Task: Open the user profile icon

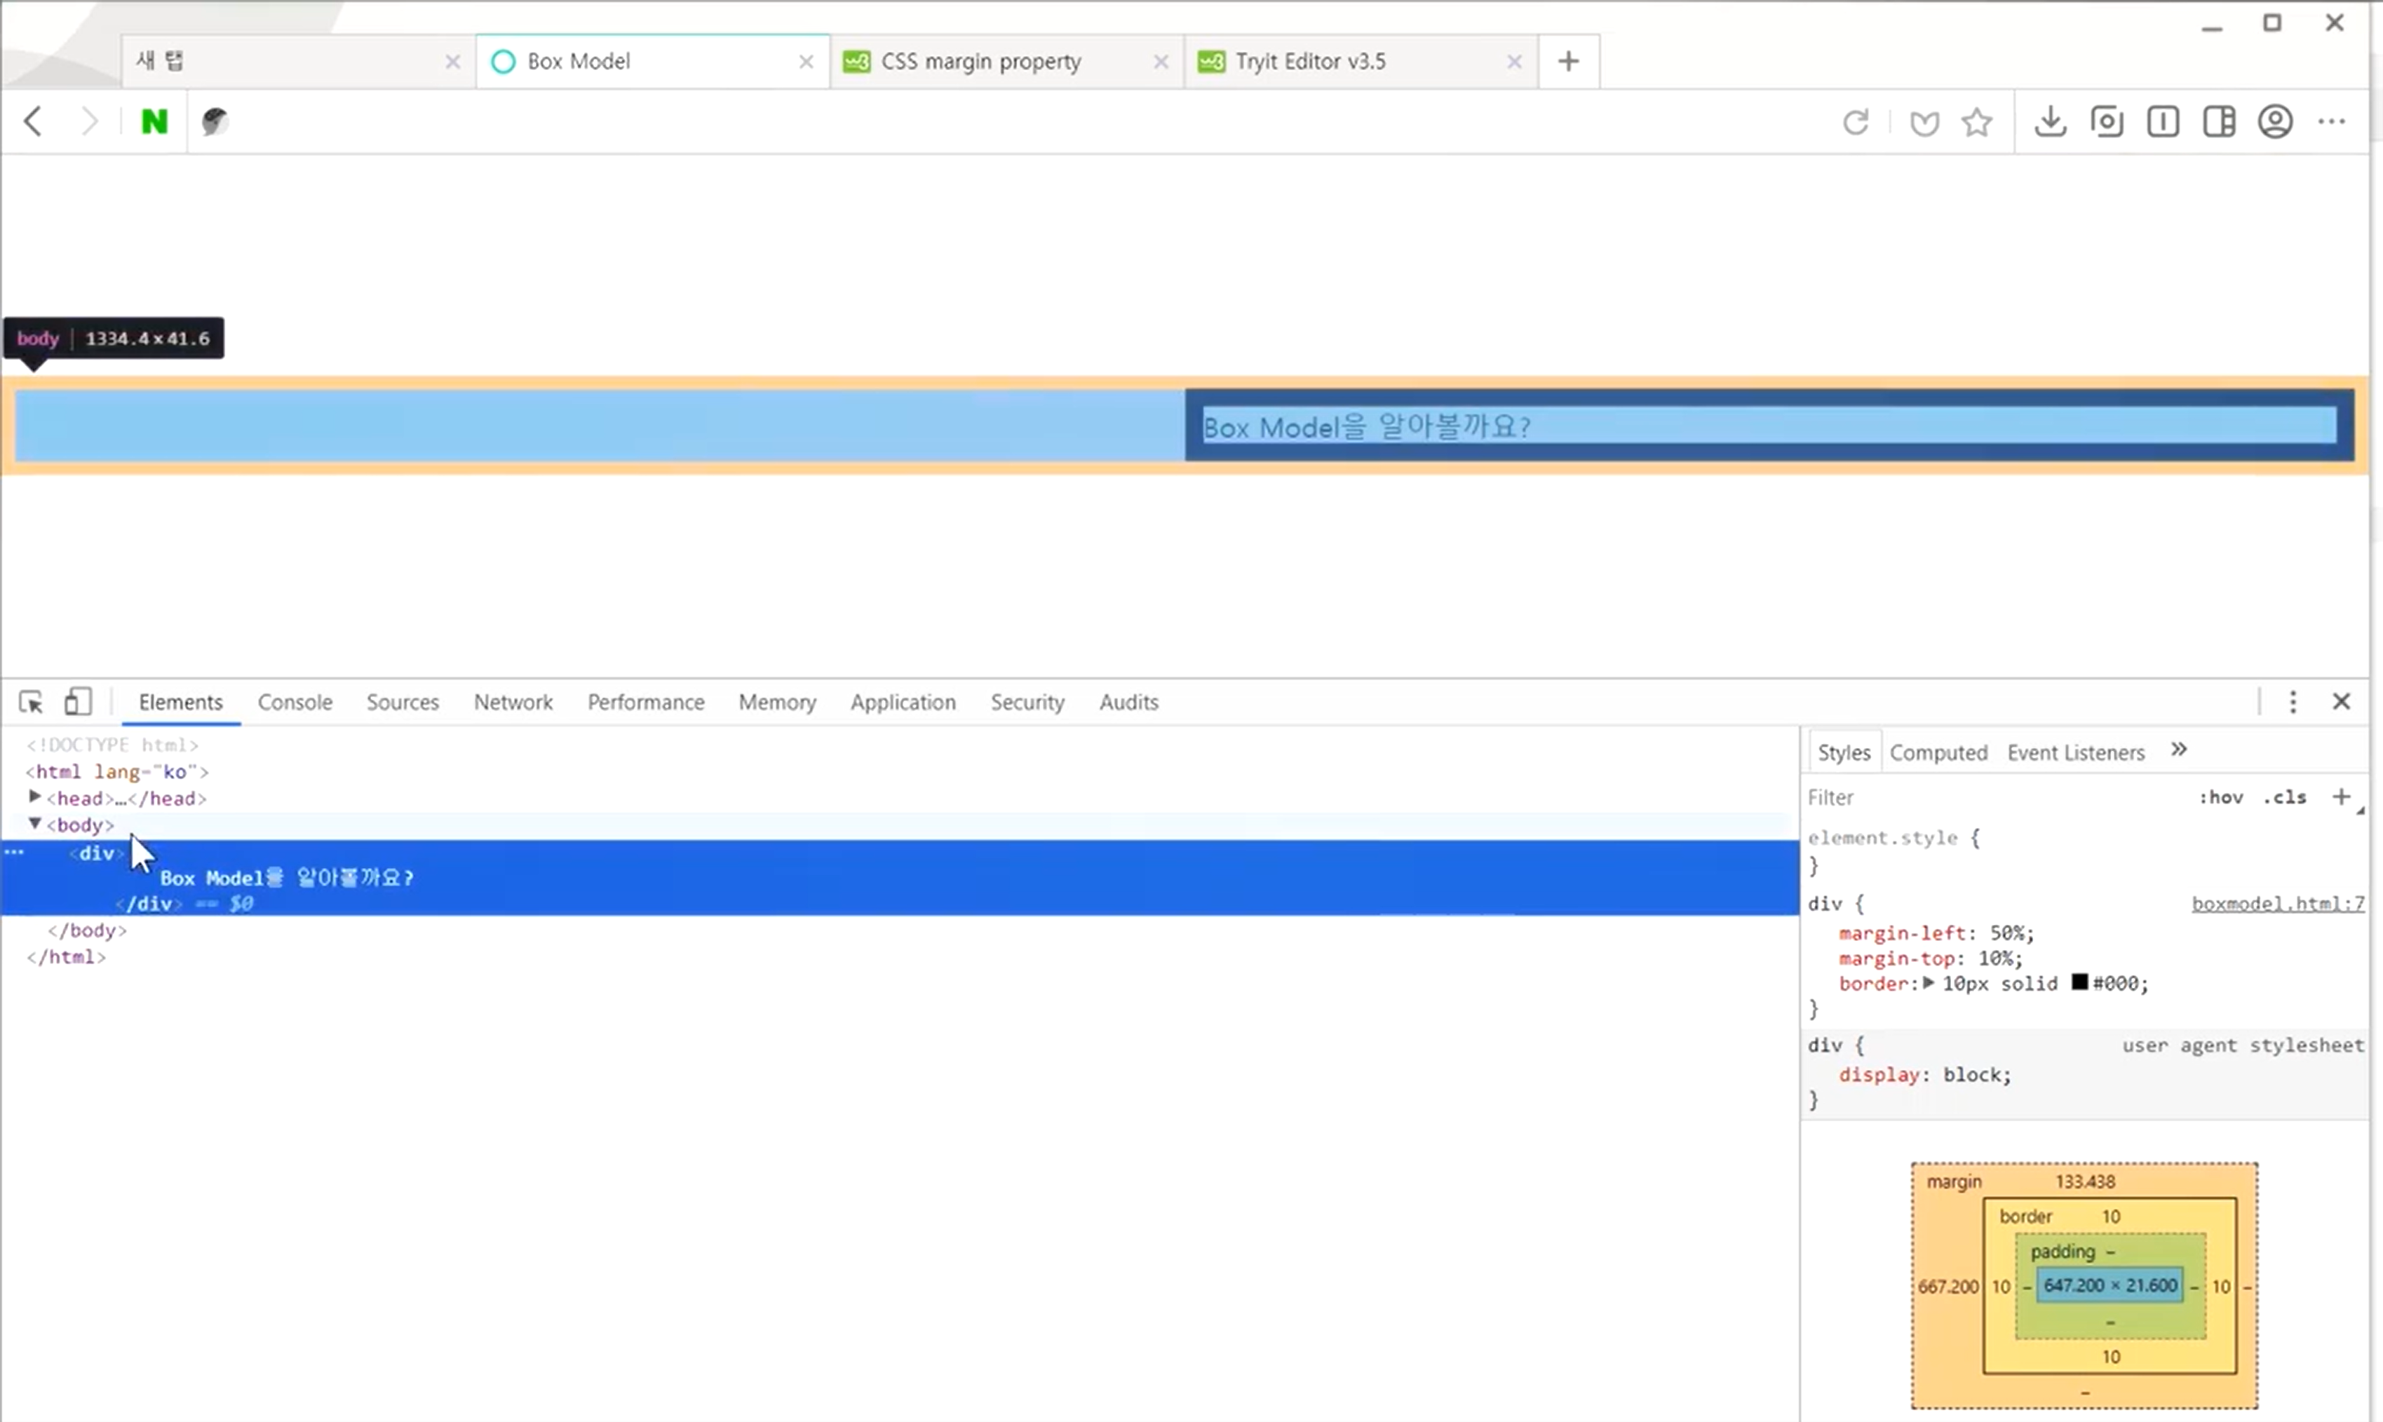Action: click(2275, 122)
